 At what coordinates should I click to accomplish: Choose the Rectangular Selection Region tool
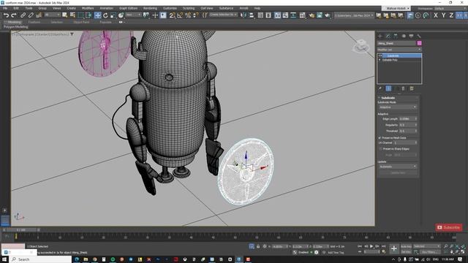(x=80, y=15)
